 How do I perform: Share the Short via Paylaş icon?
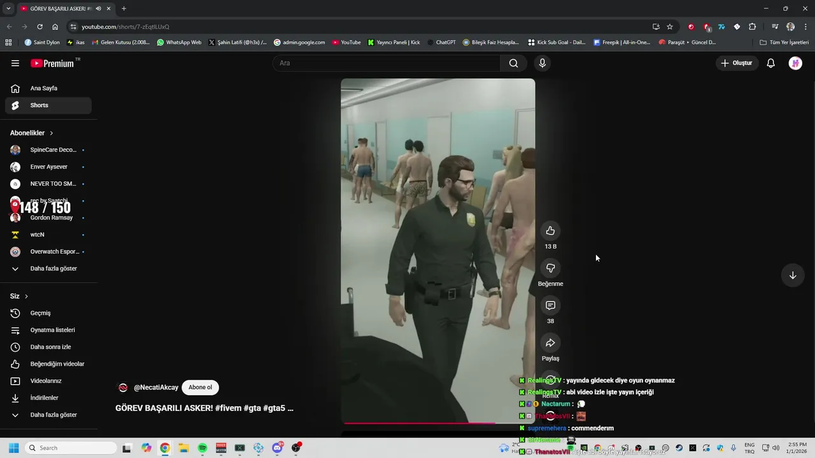[x=551, y=343]
